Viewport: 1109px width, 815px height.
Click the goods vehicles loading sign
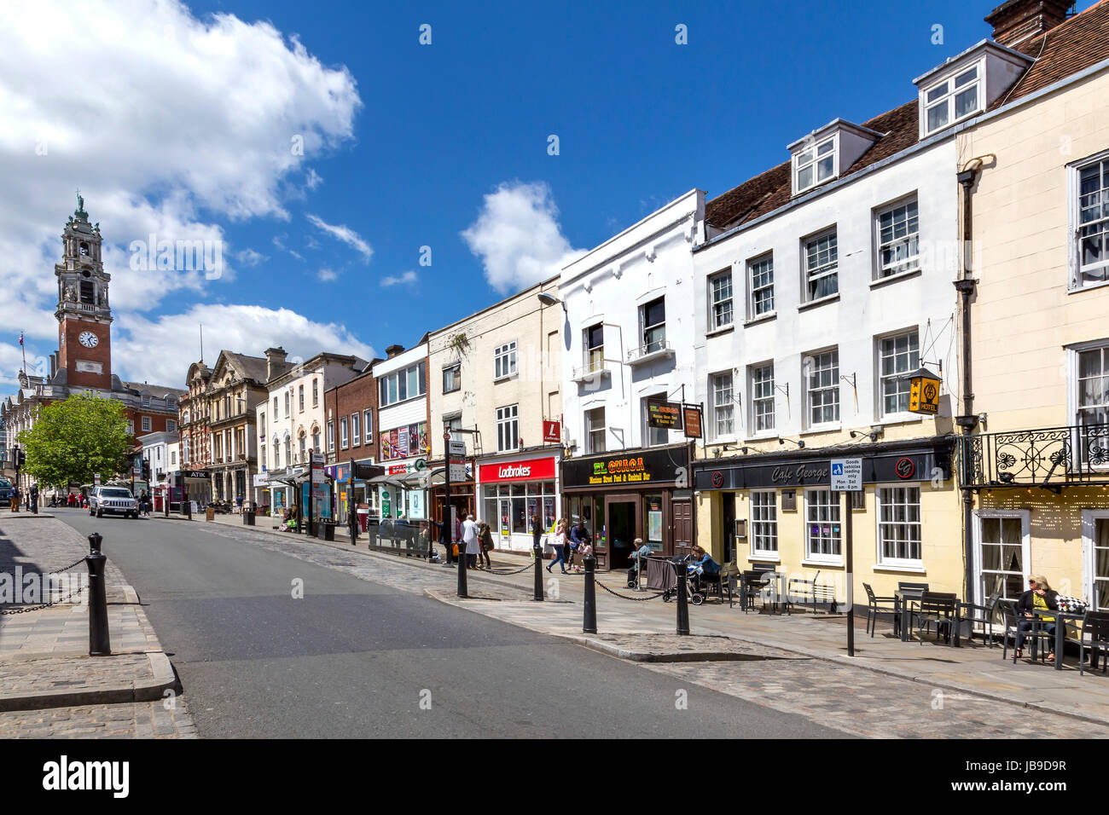click(x=845, y=474)
